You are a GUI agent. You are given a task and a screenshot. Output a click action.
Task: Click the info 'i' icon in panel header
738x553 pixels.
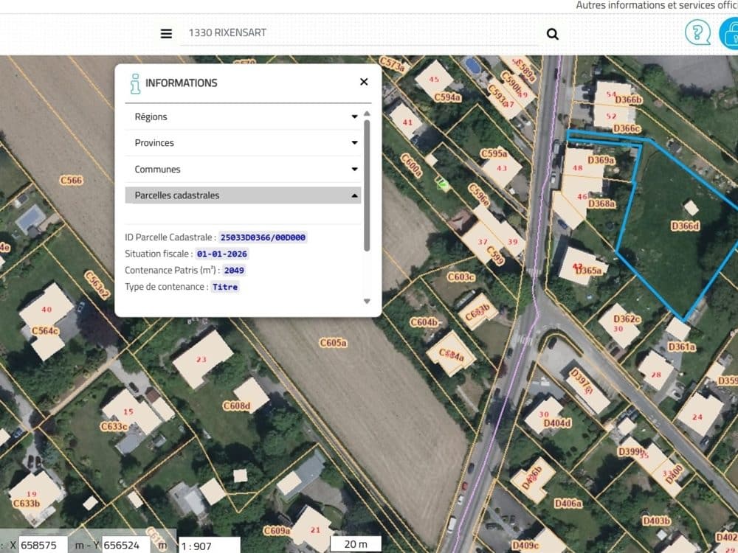pyautogui.click(x=135, y=84)
